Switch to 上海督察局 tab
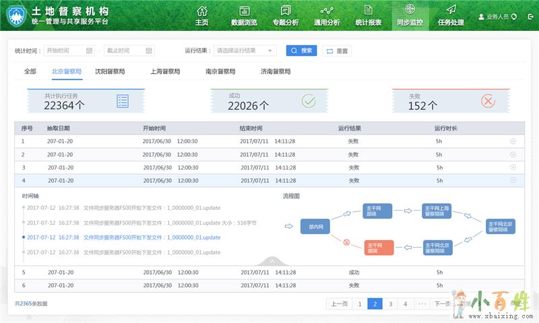 tap(164, 71)
